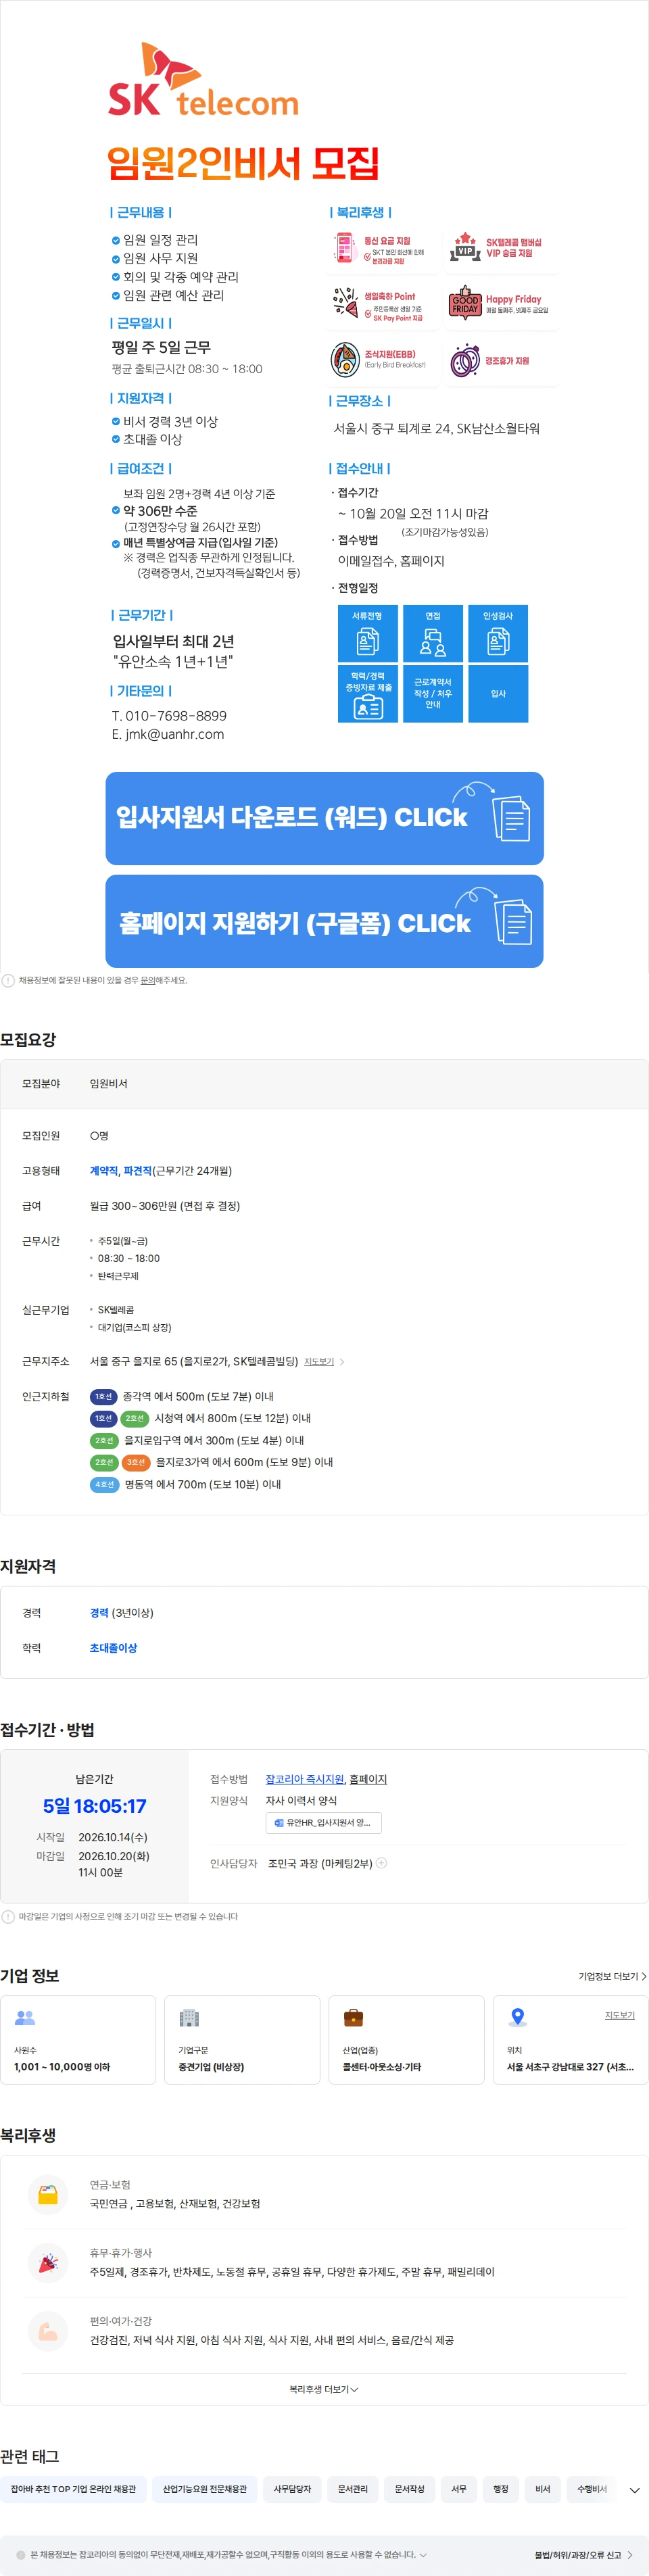649x2576 pixels.
Task: Click the Happy Friday benefit icon
Action: [x=465, y=303]
